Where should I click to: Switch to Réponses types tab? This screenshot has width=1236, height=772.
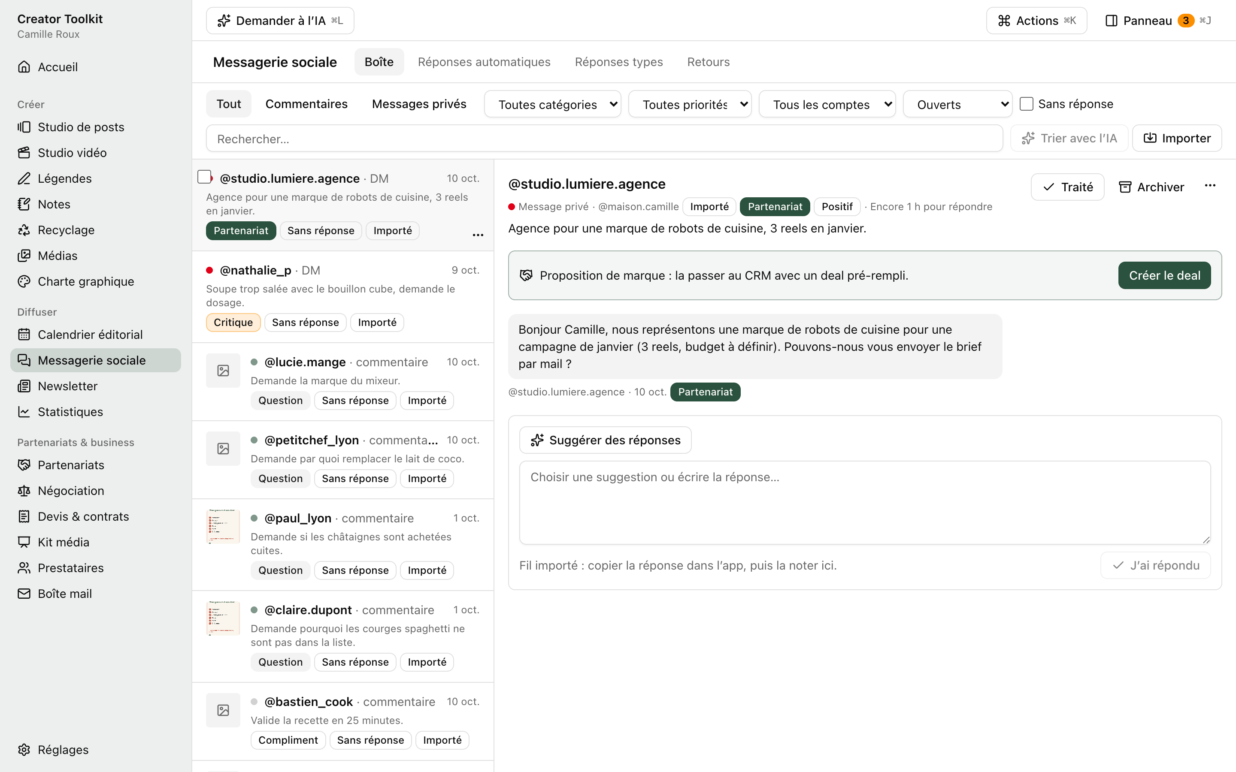pos(618,62)
